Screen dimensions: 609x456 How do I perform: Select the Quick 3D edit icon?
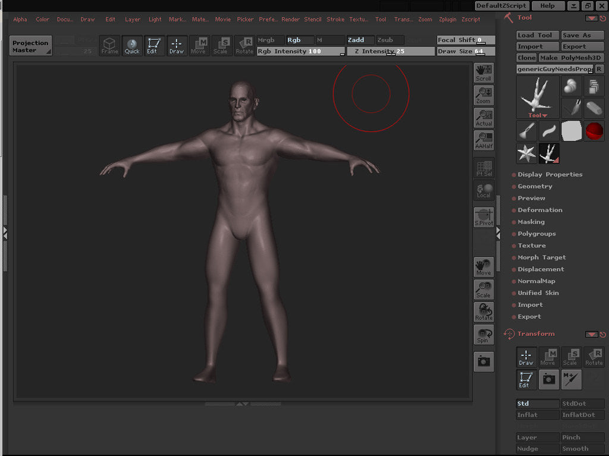coord(132,46)
